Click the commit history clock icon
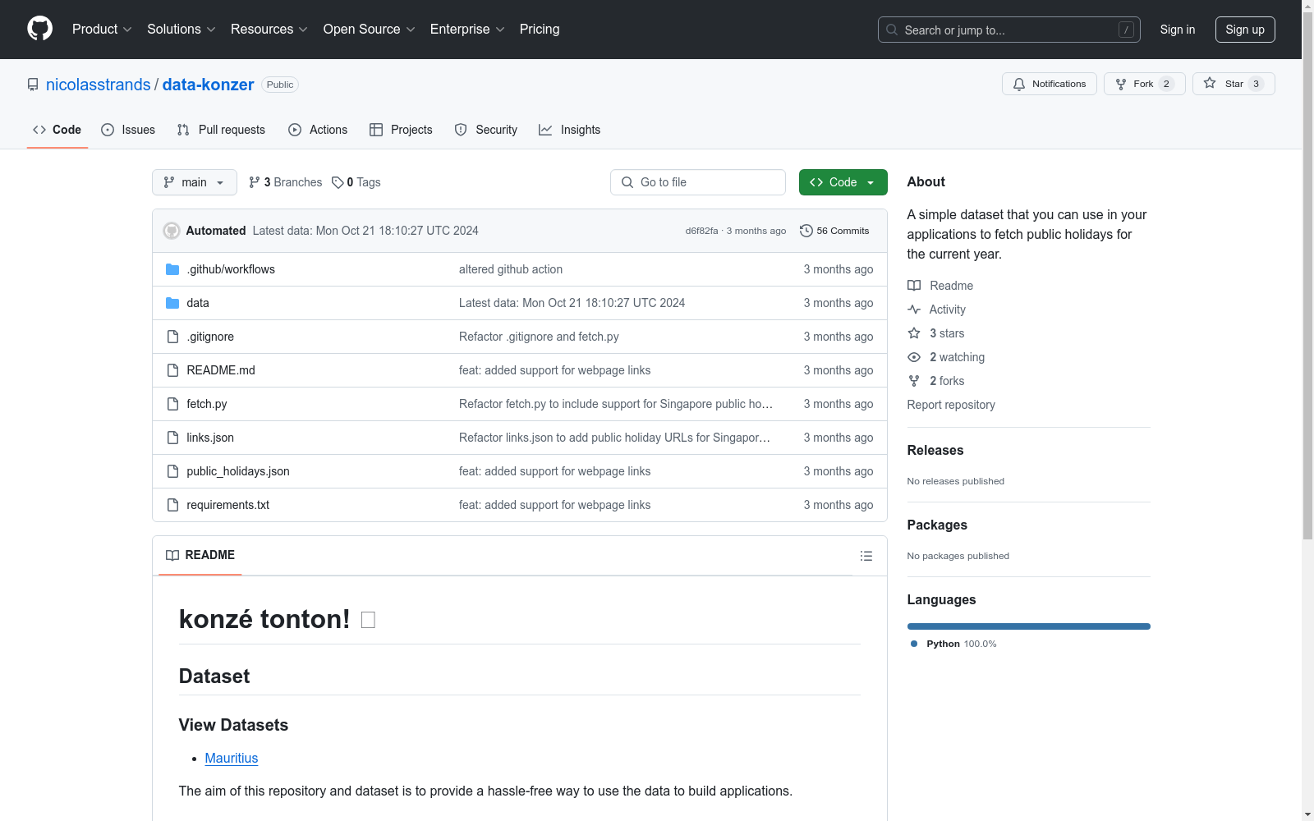Screen dimensions: 1314x821 [x=806, y=231]
